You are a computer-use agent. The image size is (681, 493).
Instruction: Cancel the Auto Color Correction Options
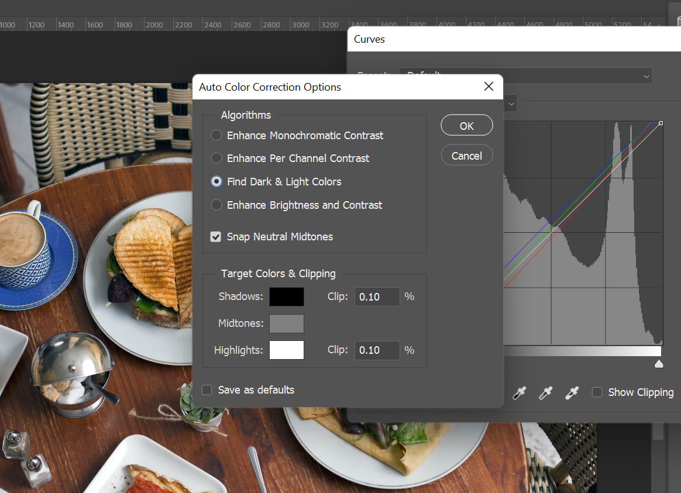(x=467, y=156)
